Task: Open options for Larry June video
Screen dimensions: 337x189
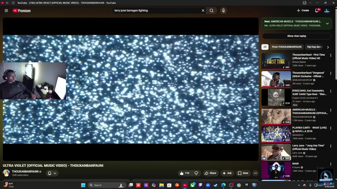Action: point(331,146)
